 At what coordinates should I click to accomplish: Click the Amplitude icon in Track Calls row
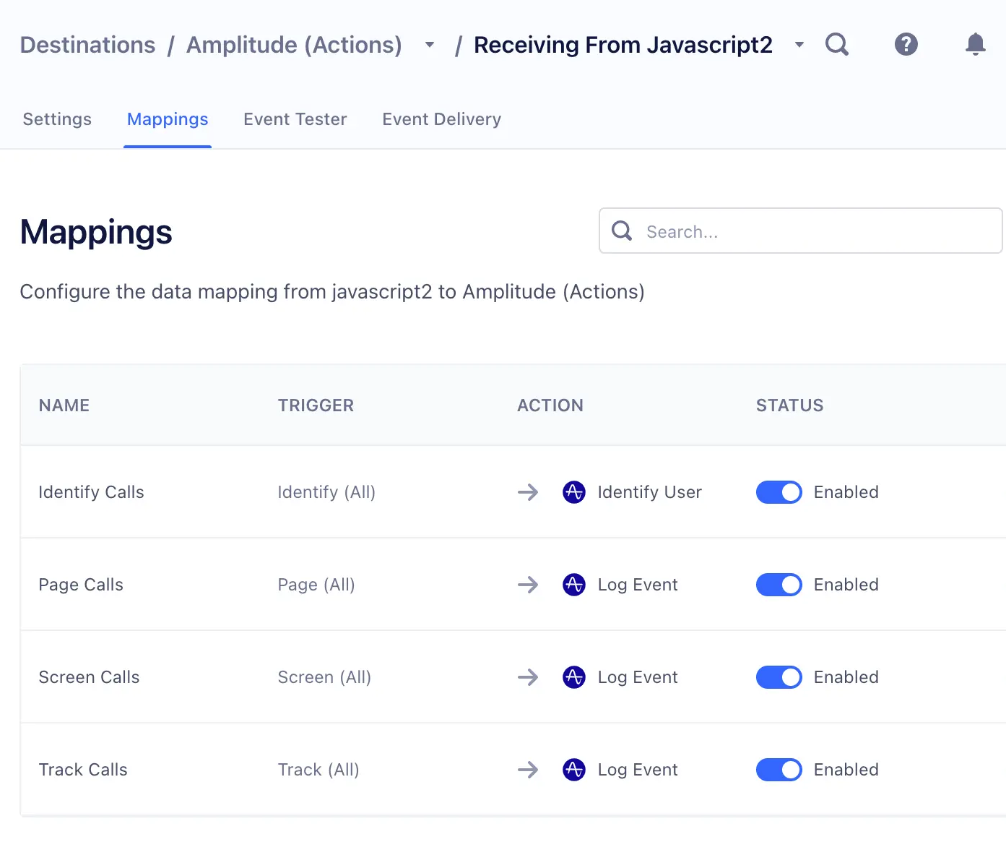coord(574,770)
